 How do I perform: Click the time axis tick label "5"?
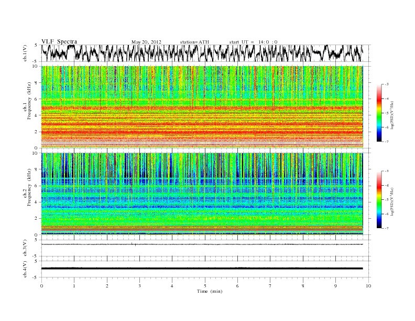click(x=205, y=286)
